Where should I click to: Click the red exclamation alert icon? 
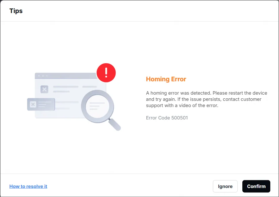pyautogui.click(x=106, y=73)
